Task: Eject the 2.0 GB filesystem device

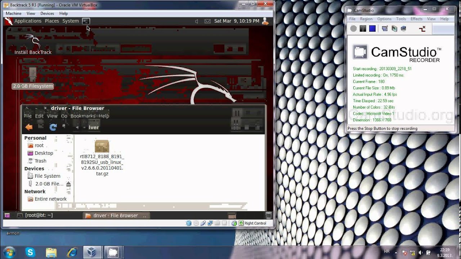Action: [x=68, y=184]
